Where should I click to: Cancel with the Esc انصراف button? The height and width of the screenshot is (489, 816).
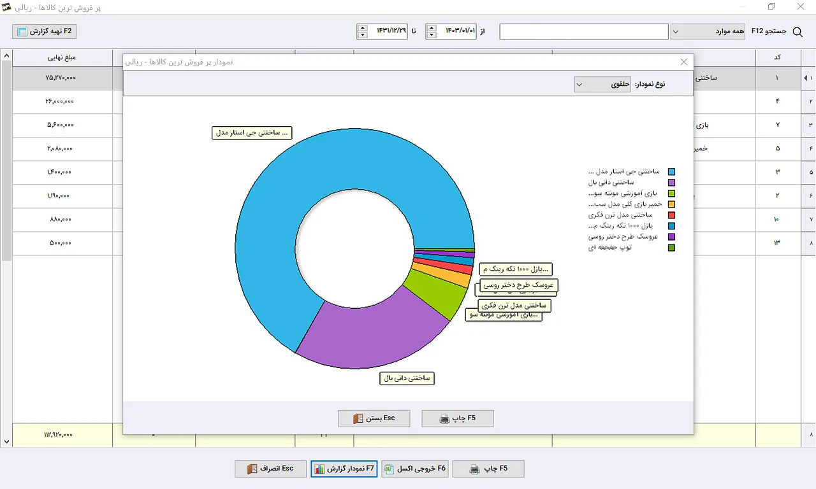point(270,469)
